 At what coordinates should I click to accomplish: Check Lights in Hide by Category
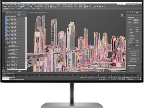click(129, 31)
